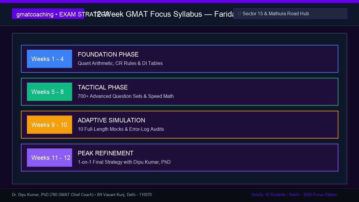Click Dr. Dipu Kumar footer address text
359x202 pixels.
point(82,195)
